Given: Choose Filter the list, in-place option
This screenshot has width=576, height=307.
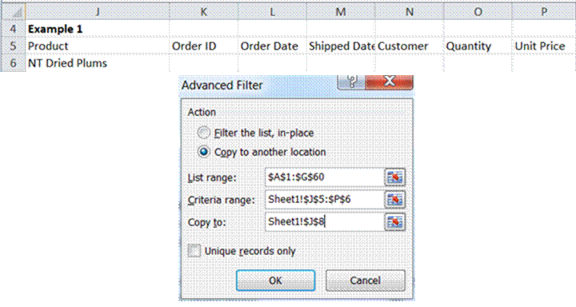Looking at the screenshot, I should pos(203,133).
